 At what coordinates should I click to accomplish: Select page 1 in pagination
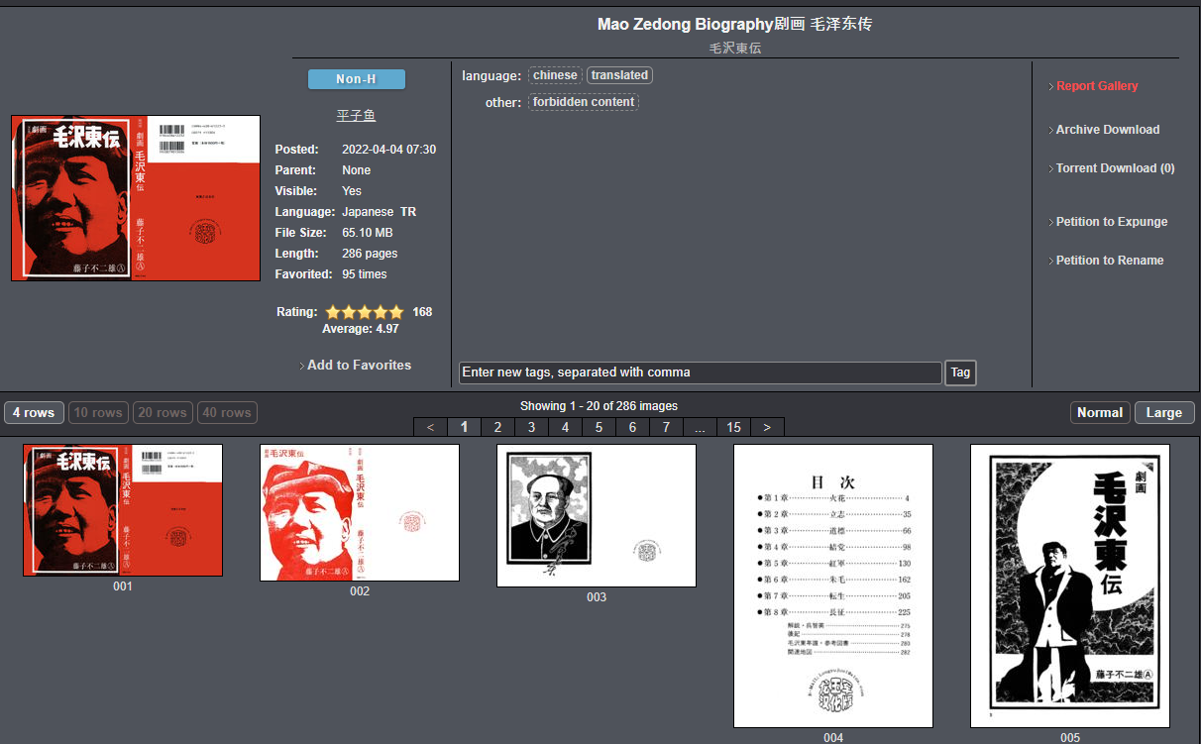[464, 427]
